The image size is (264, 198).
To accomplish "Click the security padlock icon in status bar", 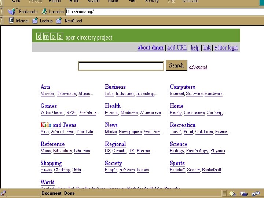I will point(3,193).
